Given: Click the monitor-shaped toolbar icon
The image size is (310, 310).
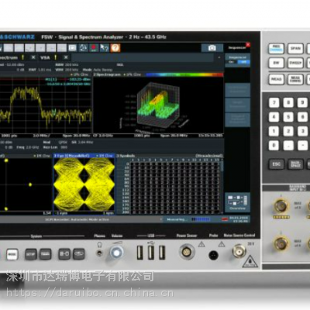Looking at the screenshot, I should pyautogui.click(x=72, y=48).
